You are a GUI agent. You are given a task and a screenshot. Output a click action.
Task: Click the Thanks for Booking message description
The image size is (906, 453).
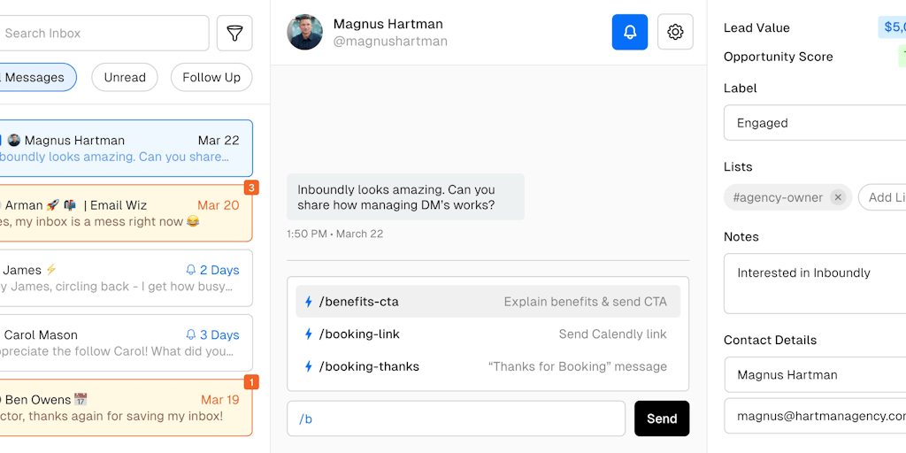[577, 366]
